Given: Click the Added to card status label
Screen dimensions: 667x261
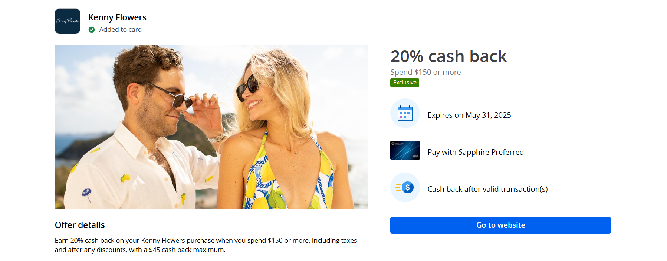Looking at the screenshot, I should click(120, 30).
